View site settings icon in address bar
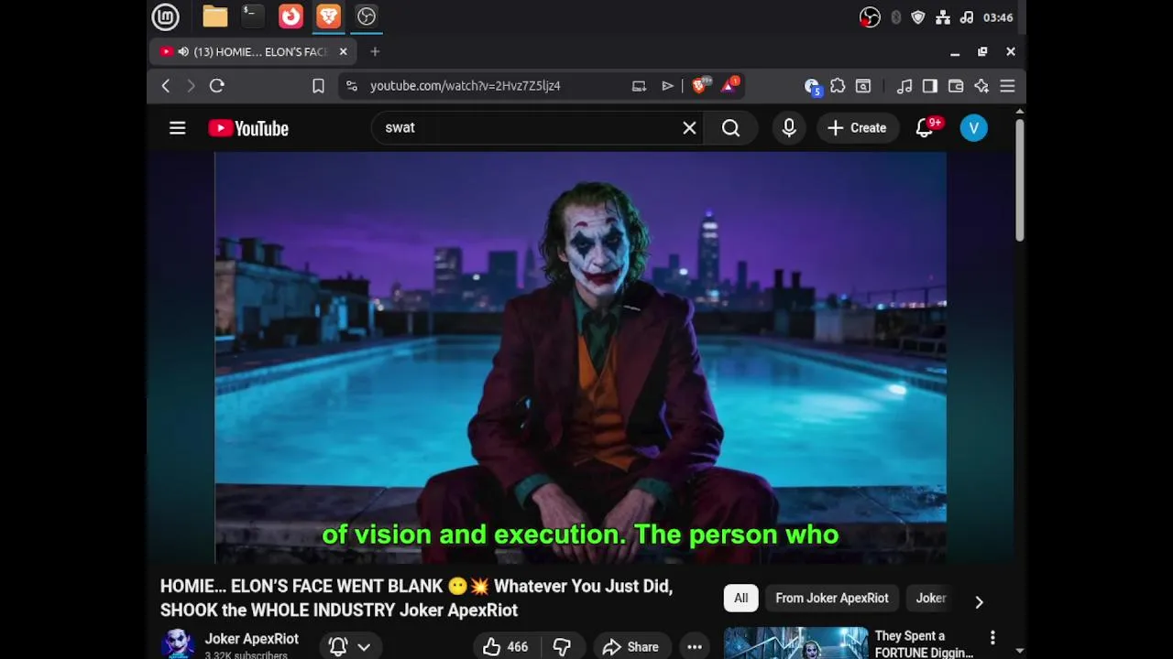 (351, 86)
